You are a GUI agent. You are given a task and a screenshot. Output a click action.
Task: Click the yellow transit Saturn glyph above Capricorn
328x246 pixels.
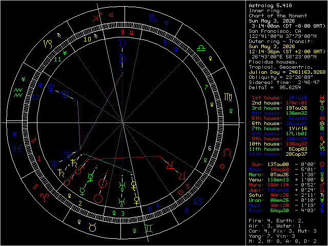[x=59, y=35]
